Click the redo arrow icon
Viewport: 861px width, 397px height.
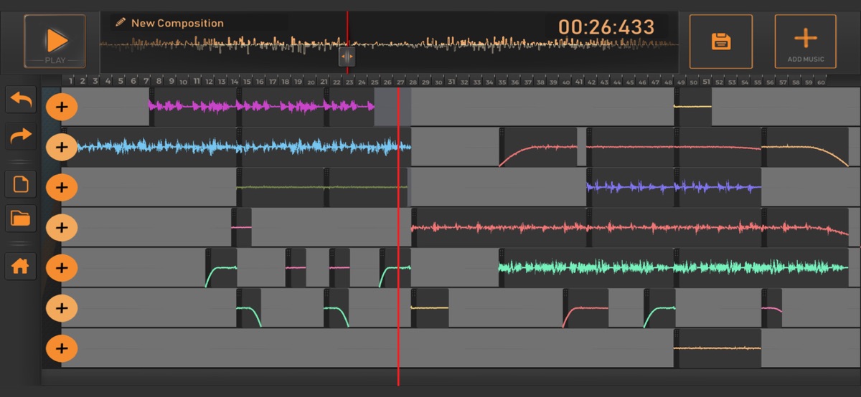[21, 135]
